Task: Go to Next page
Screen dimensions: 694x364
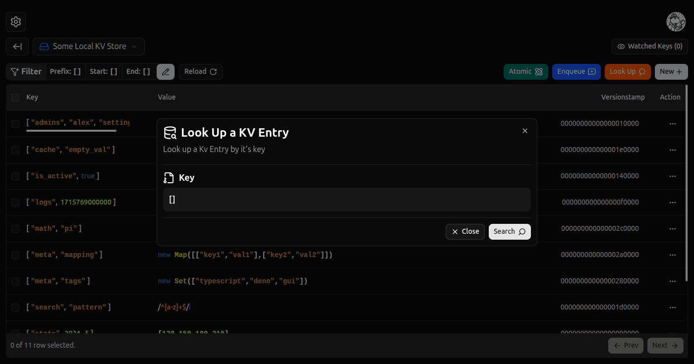Action: pyautogui.click(x=665, y=346)
